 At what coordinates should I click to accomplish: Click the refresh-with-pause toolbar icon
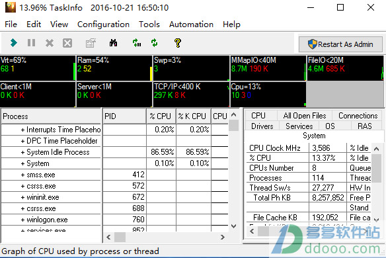(x=137, y=43)
